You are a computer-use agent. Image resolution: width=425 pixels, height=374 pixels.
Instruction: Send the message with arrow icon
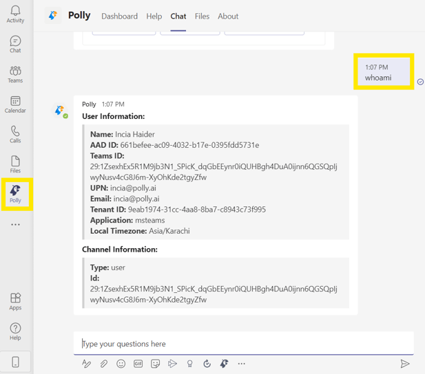[405, 364]
